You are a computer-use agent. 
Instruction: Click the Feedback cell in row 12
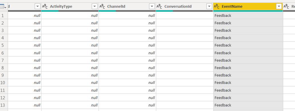click(x=248, y=98)
